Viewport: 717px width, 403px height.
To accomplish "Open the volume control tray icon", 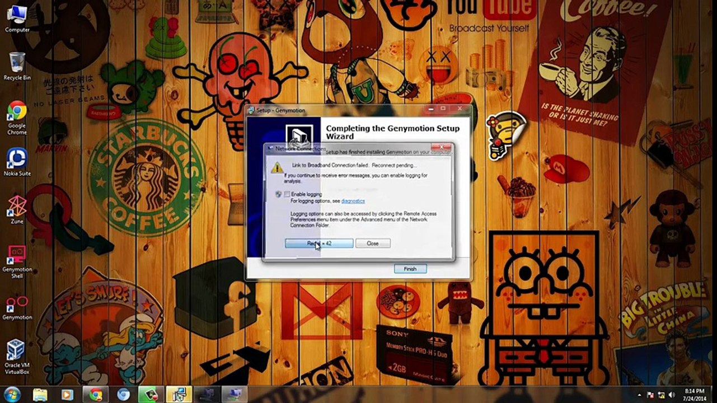I will click(x=671, y=395).
